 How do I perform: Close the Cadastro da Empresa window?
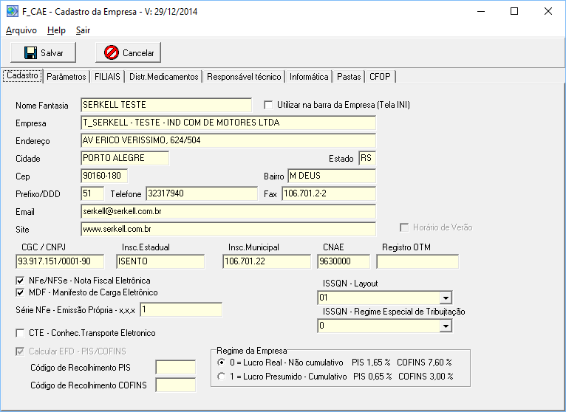(548, 11)
